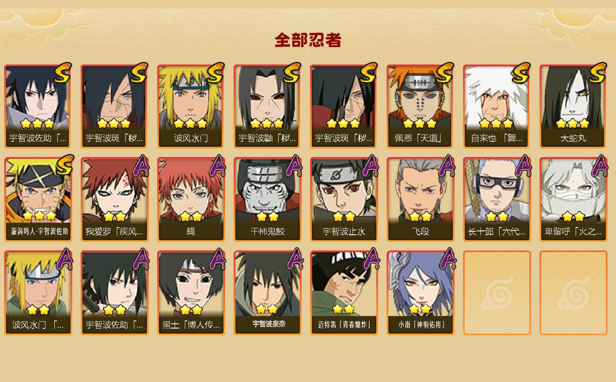Open the 宇智波泉奈 ninja card
The image size is (616, 382).
coord(267,292)
